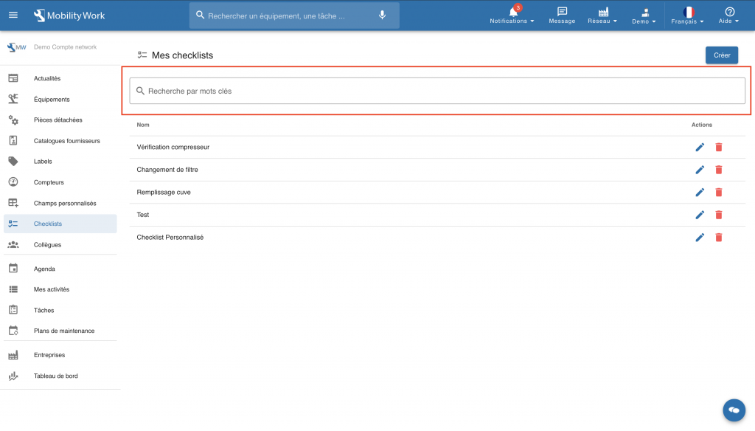Open the Message icon
Viewport: 755px width, 431px height.
click(x=562, y=12)
